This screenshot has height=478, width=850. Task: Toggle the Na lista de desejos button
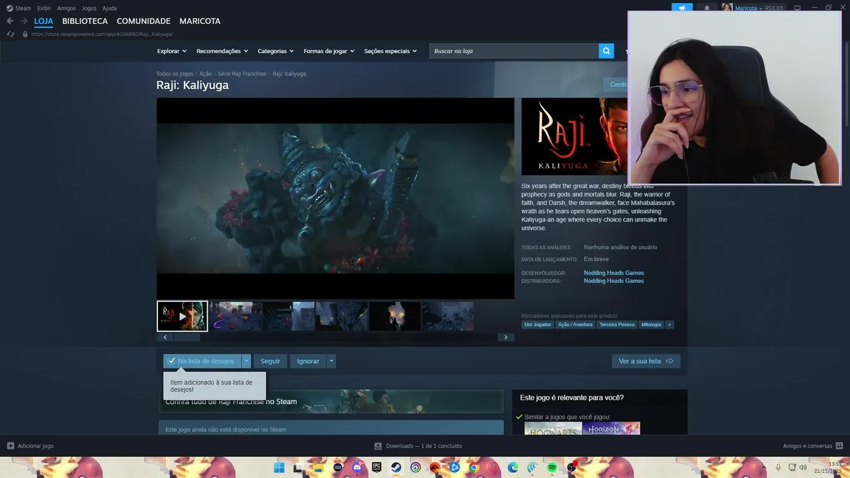click(x=203, y=361)
